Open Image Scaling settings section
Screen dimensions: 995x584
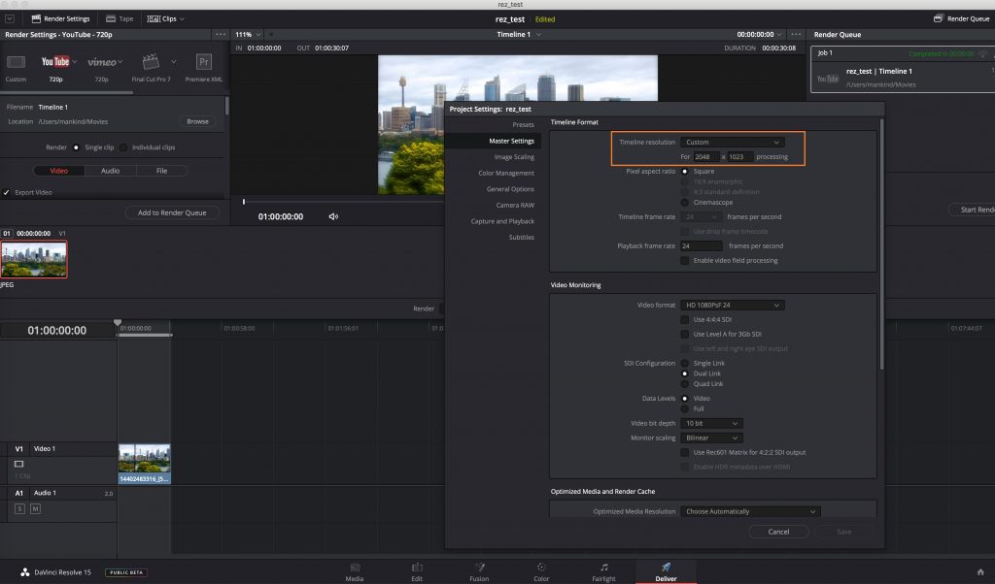tap(514, 157)
